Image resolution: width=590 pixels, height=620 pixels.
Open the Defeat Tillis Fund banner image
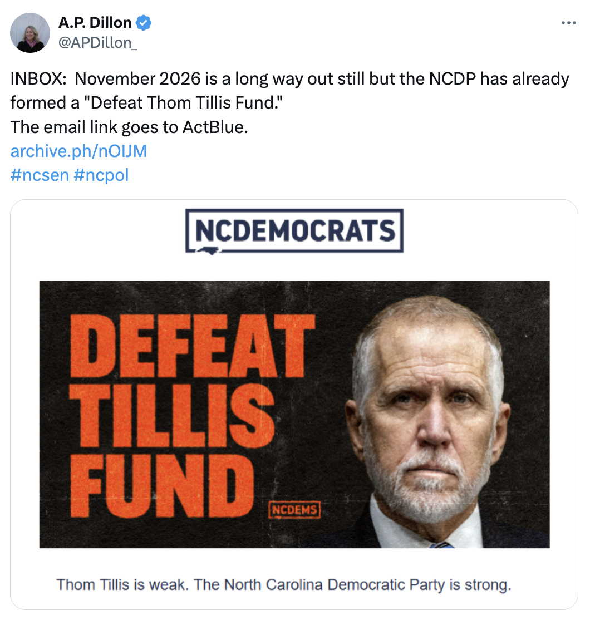tap(294, 415)
